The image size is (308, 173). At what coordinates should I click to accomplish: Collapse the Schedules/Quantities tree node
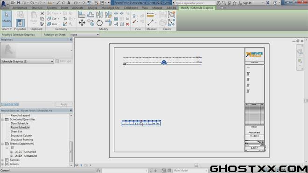click(2, 119)
